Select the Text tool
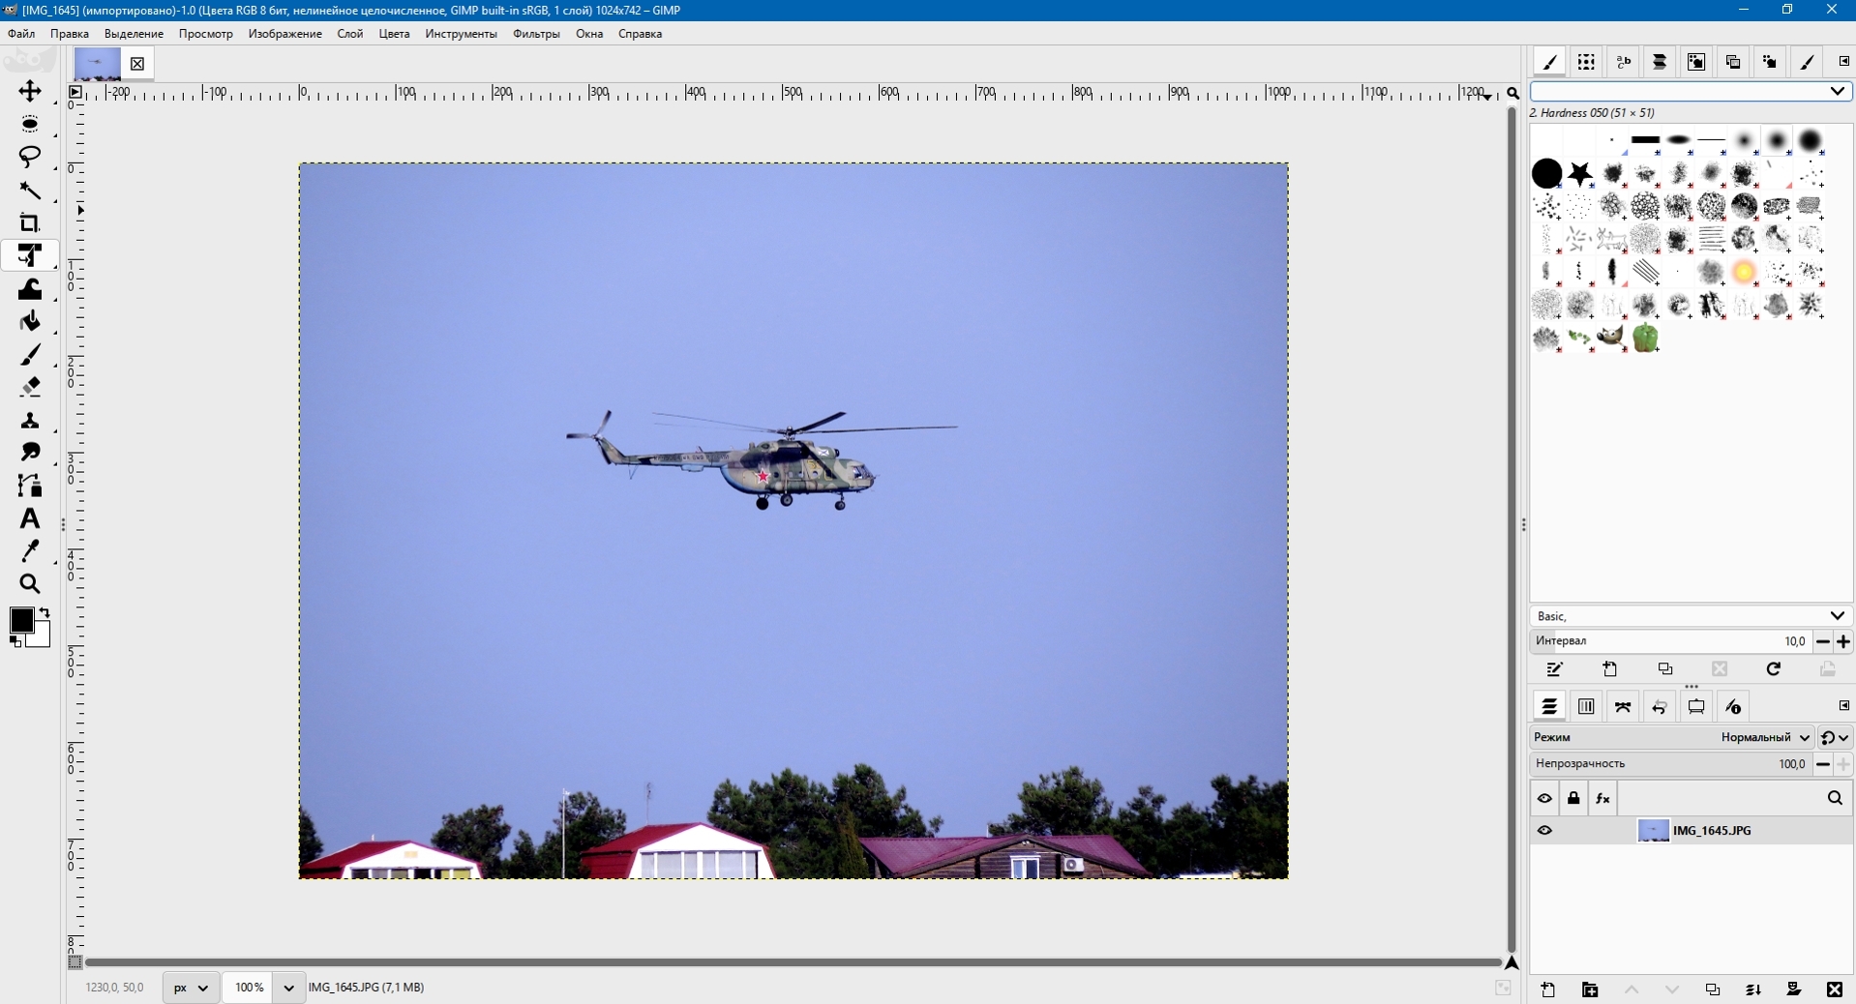The image size is (1856, 1004). pos(29,518)
